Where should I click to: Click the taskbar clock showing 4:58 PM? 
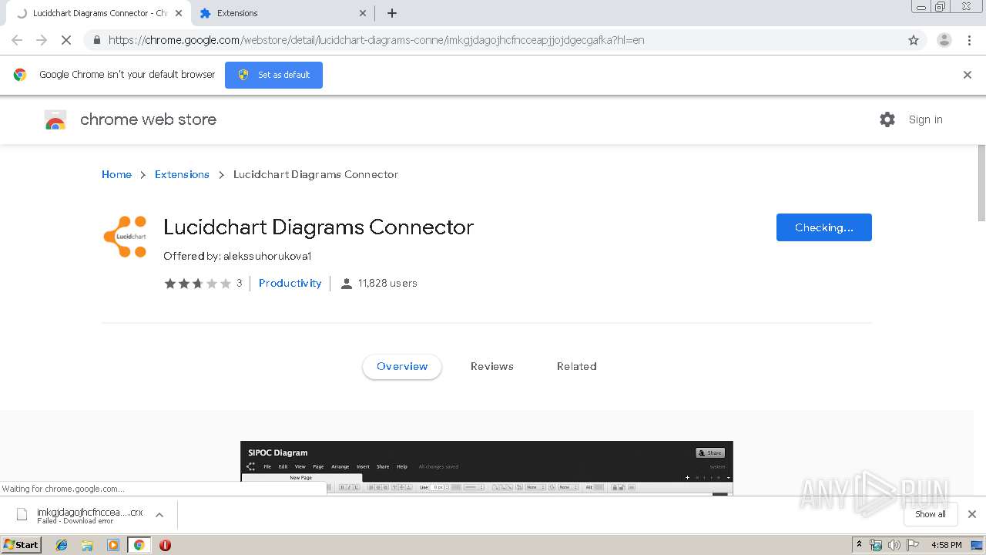946,545
